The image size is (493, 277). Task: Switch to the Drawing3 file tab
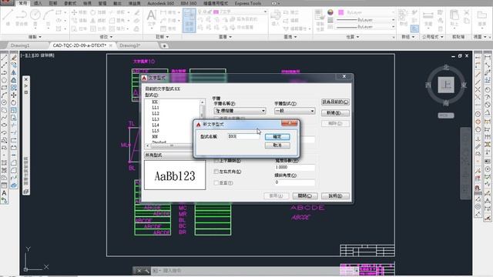pyautogui.click(x=129, y=45)
